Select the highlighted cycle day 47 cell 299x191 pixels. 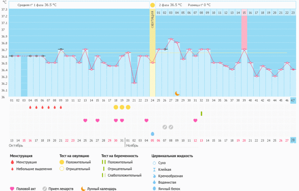click(293, 100)
